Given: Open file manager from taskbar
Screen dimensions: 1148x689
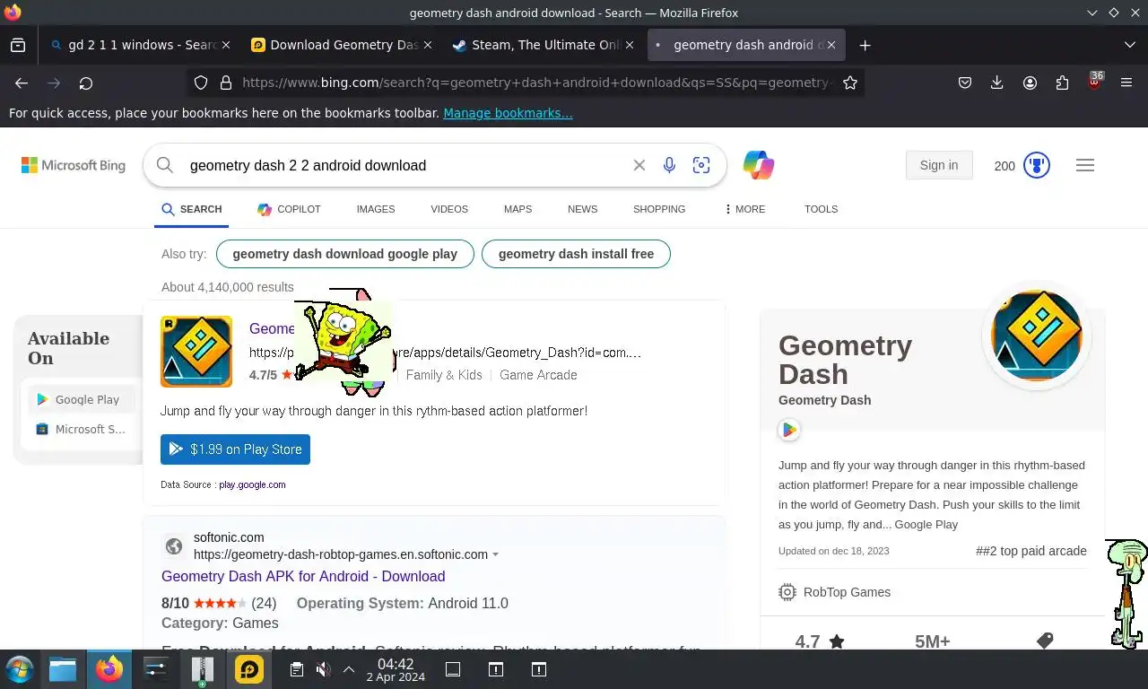Looking at the screenshot, I should tap(63, 669).
